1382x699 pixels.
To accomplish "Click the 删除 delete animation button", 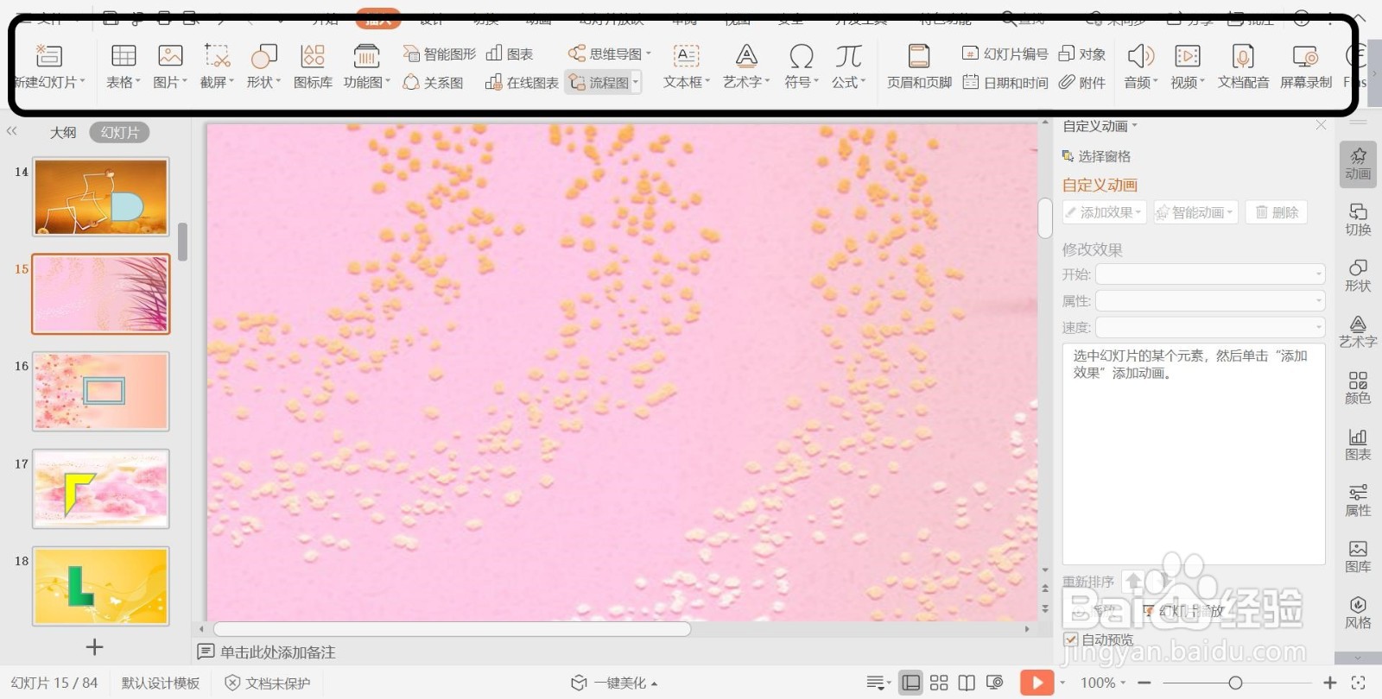I will [x=1277, y=212].
